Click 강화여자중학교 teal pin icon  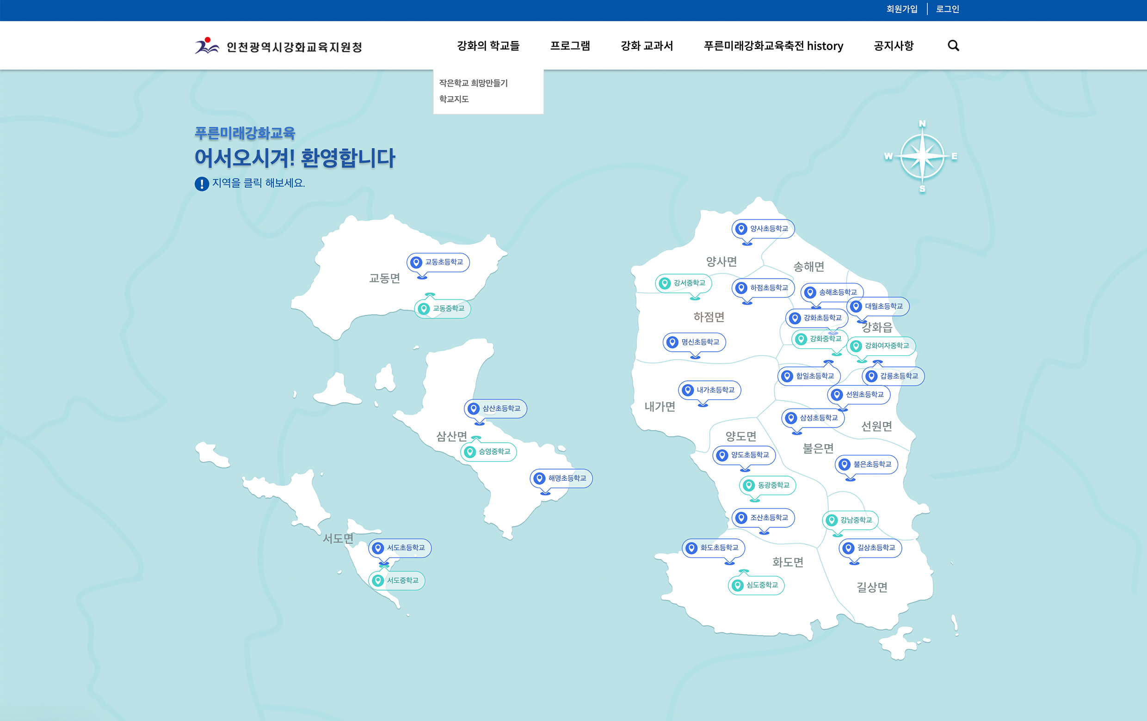pyautogui.click(x=856, y=346)
